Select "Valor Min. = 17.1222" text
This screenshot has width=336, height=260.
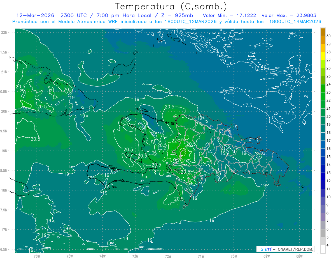229,15
